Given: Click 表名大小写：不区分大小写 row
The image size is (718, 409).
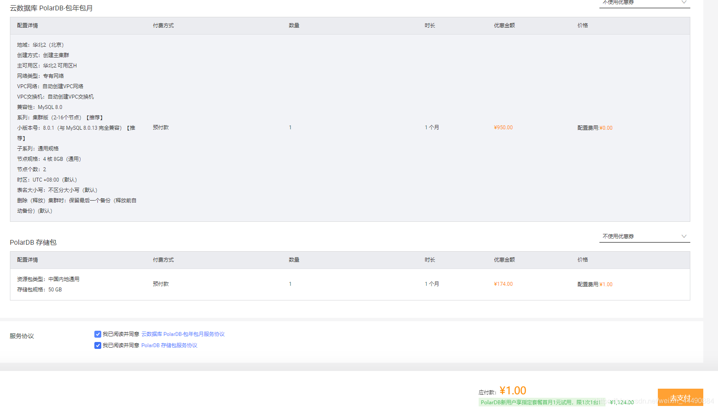Looking at the screenshot, I should 58,190.
